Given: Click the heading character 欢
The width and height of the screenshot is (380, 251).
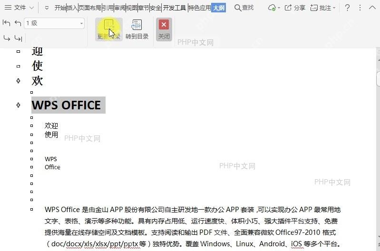Looking at the screenshot, I should tap(37, 81).
